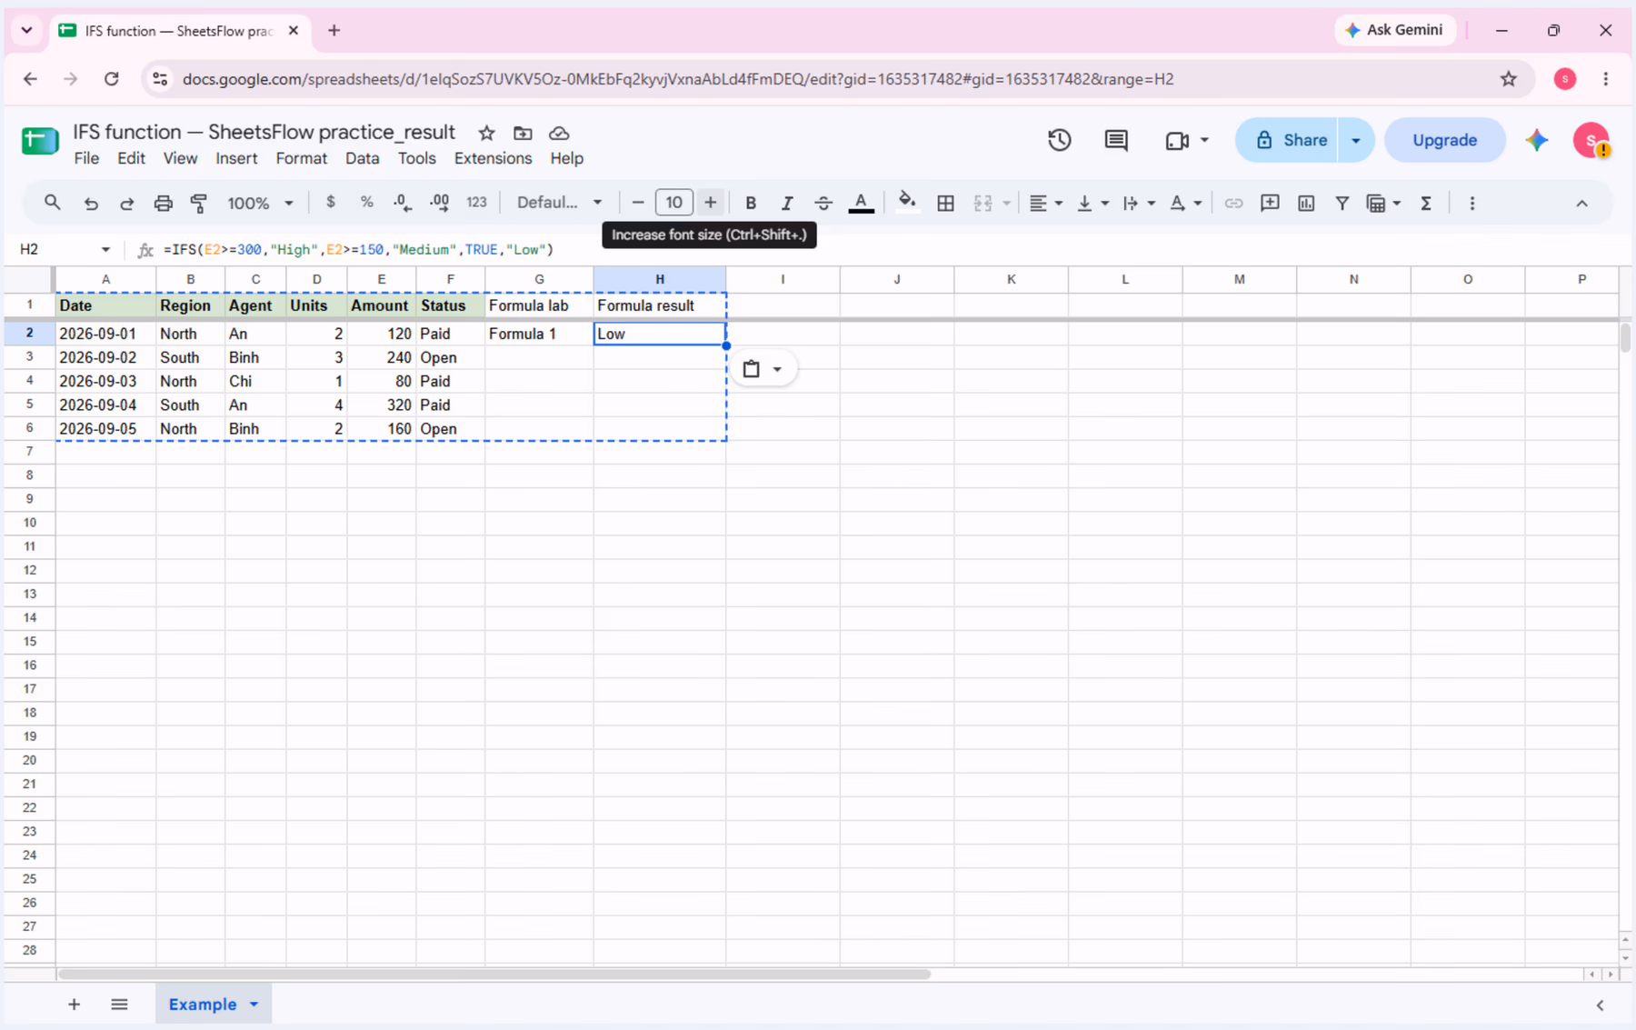This screenshot has height=1030, width=1636.
Task: Open the zoom 100% dropdown
Action: click(x=260, y=203)
